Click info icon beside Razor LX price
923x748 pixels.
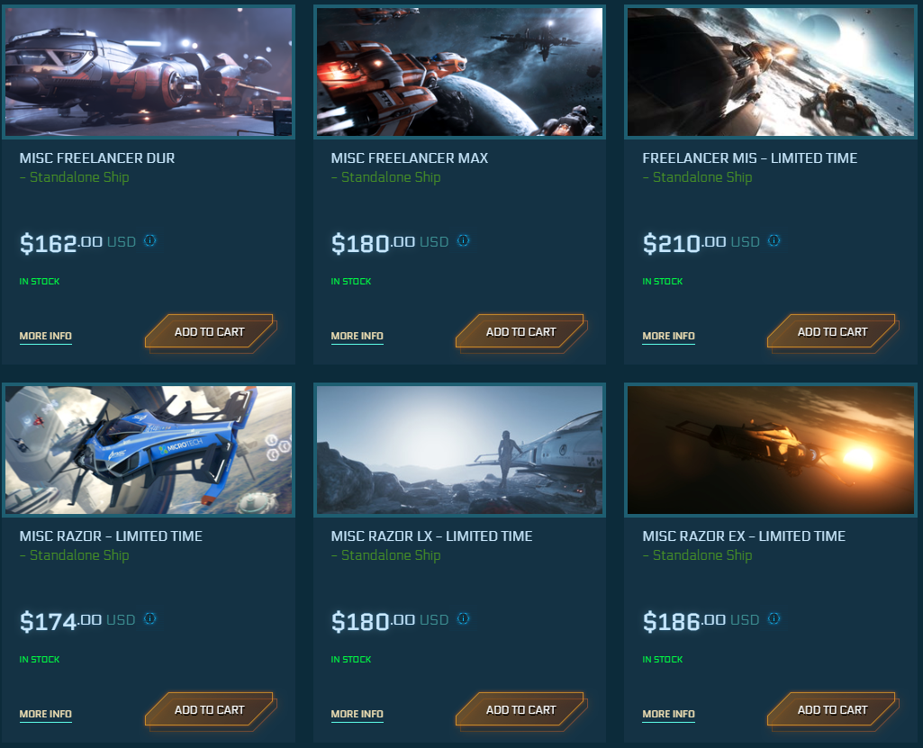point(463,618)
